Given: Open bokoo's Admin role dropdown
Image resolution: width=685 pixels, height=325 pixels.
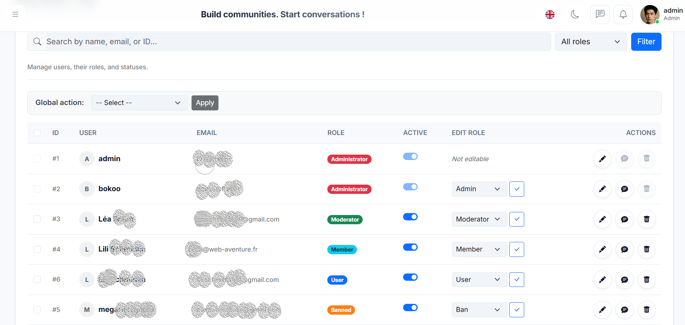Looking at the screenshot, I should [x=479, y=189].
